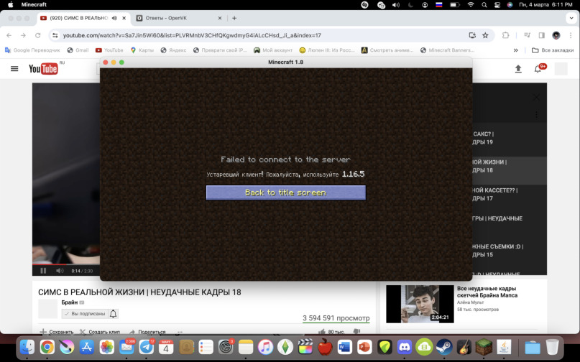Open Siri in menu bar
The height and width of the screenshot is (362, 580).
pyautogui.click(x=510, y=5)
